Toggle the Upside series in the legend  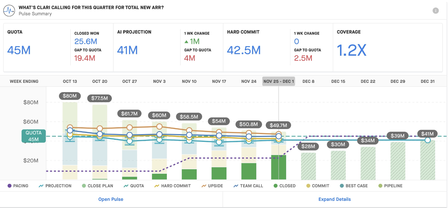(x=212, y=186)
